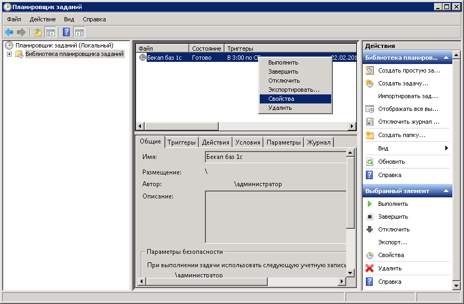Choose Экспортировать… in the context menu
The width and height of the screenshot is (464, 304).
pos(295,90)
